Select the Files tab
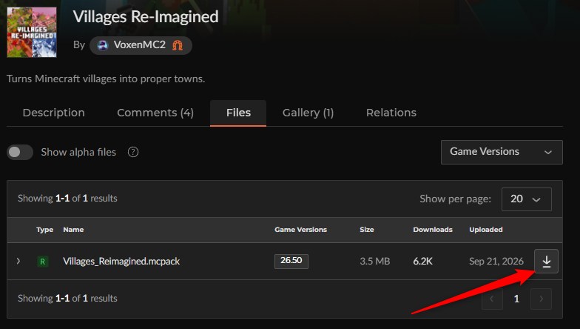Viewport: 580px width, 329px height. pos(238,113)
